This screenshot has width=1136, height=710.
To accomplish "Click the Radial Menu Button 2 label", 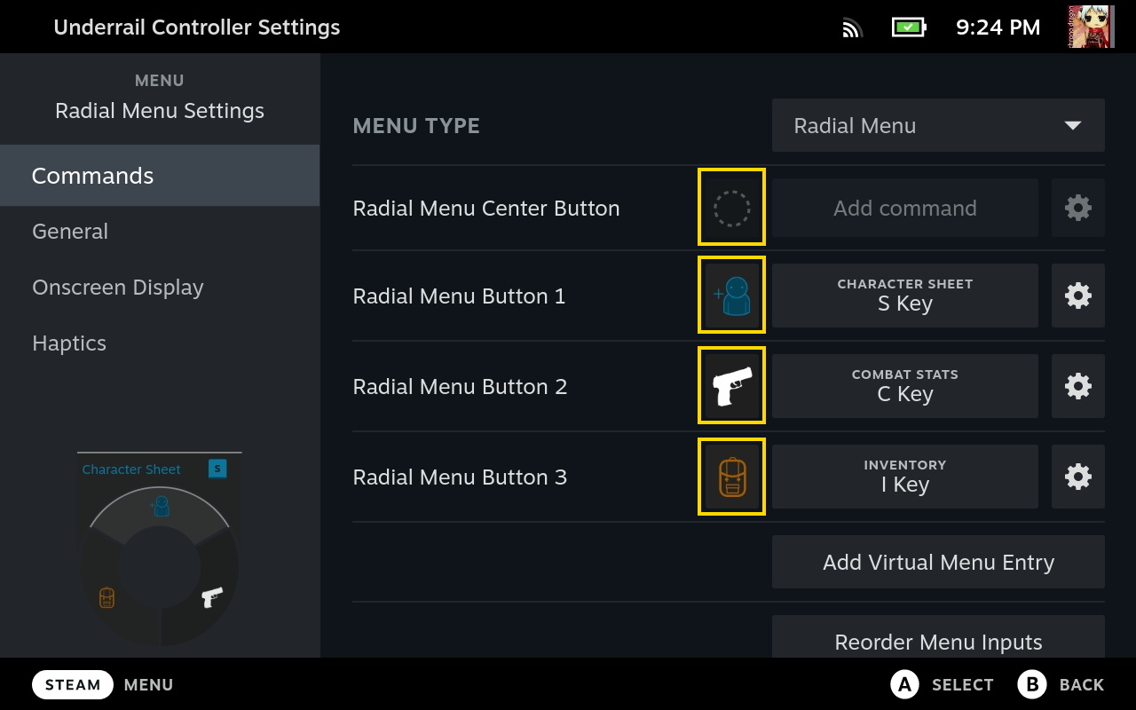I will click(460, 386).
